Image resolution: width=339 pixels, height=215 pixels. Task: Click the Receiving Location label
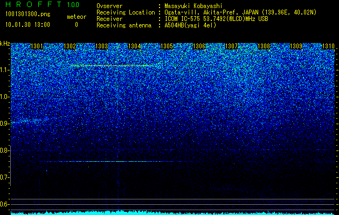126,12
